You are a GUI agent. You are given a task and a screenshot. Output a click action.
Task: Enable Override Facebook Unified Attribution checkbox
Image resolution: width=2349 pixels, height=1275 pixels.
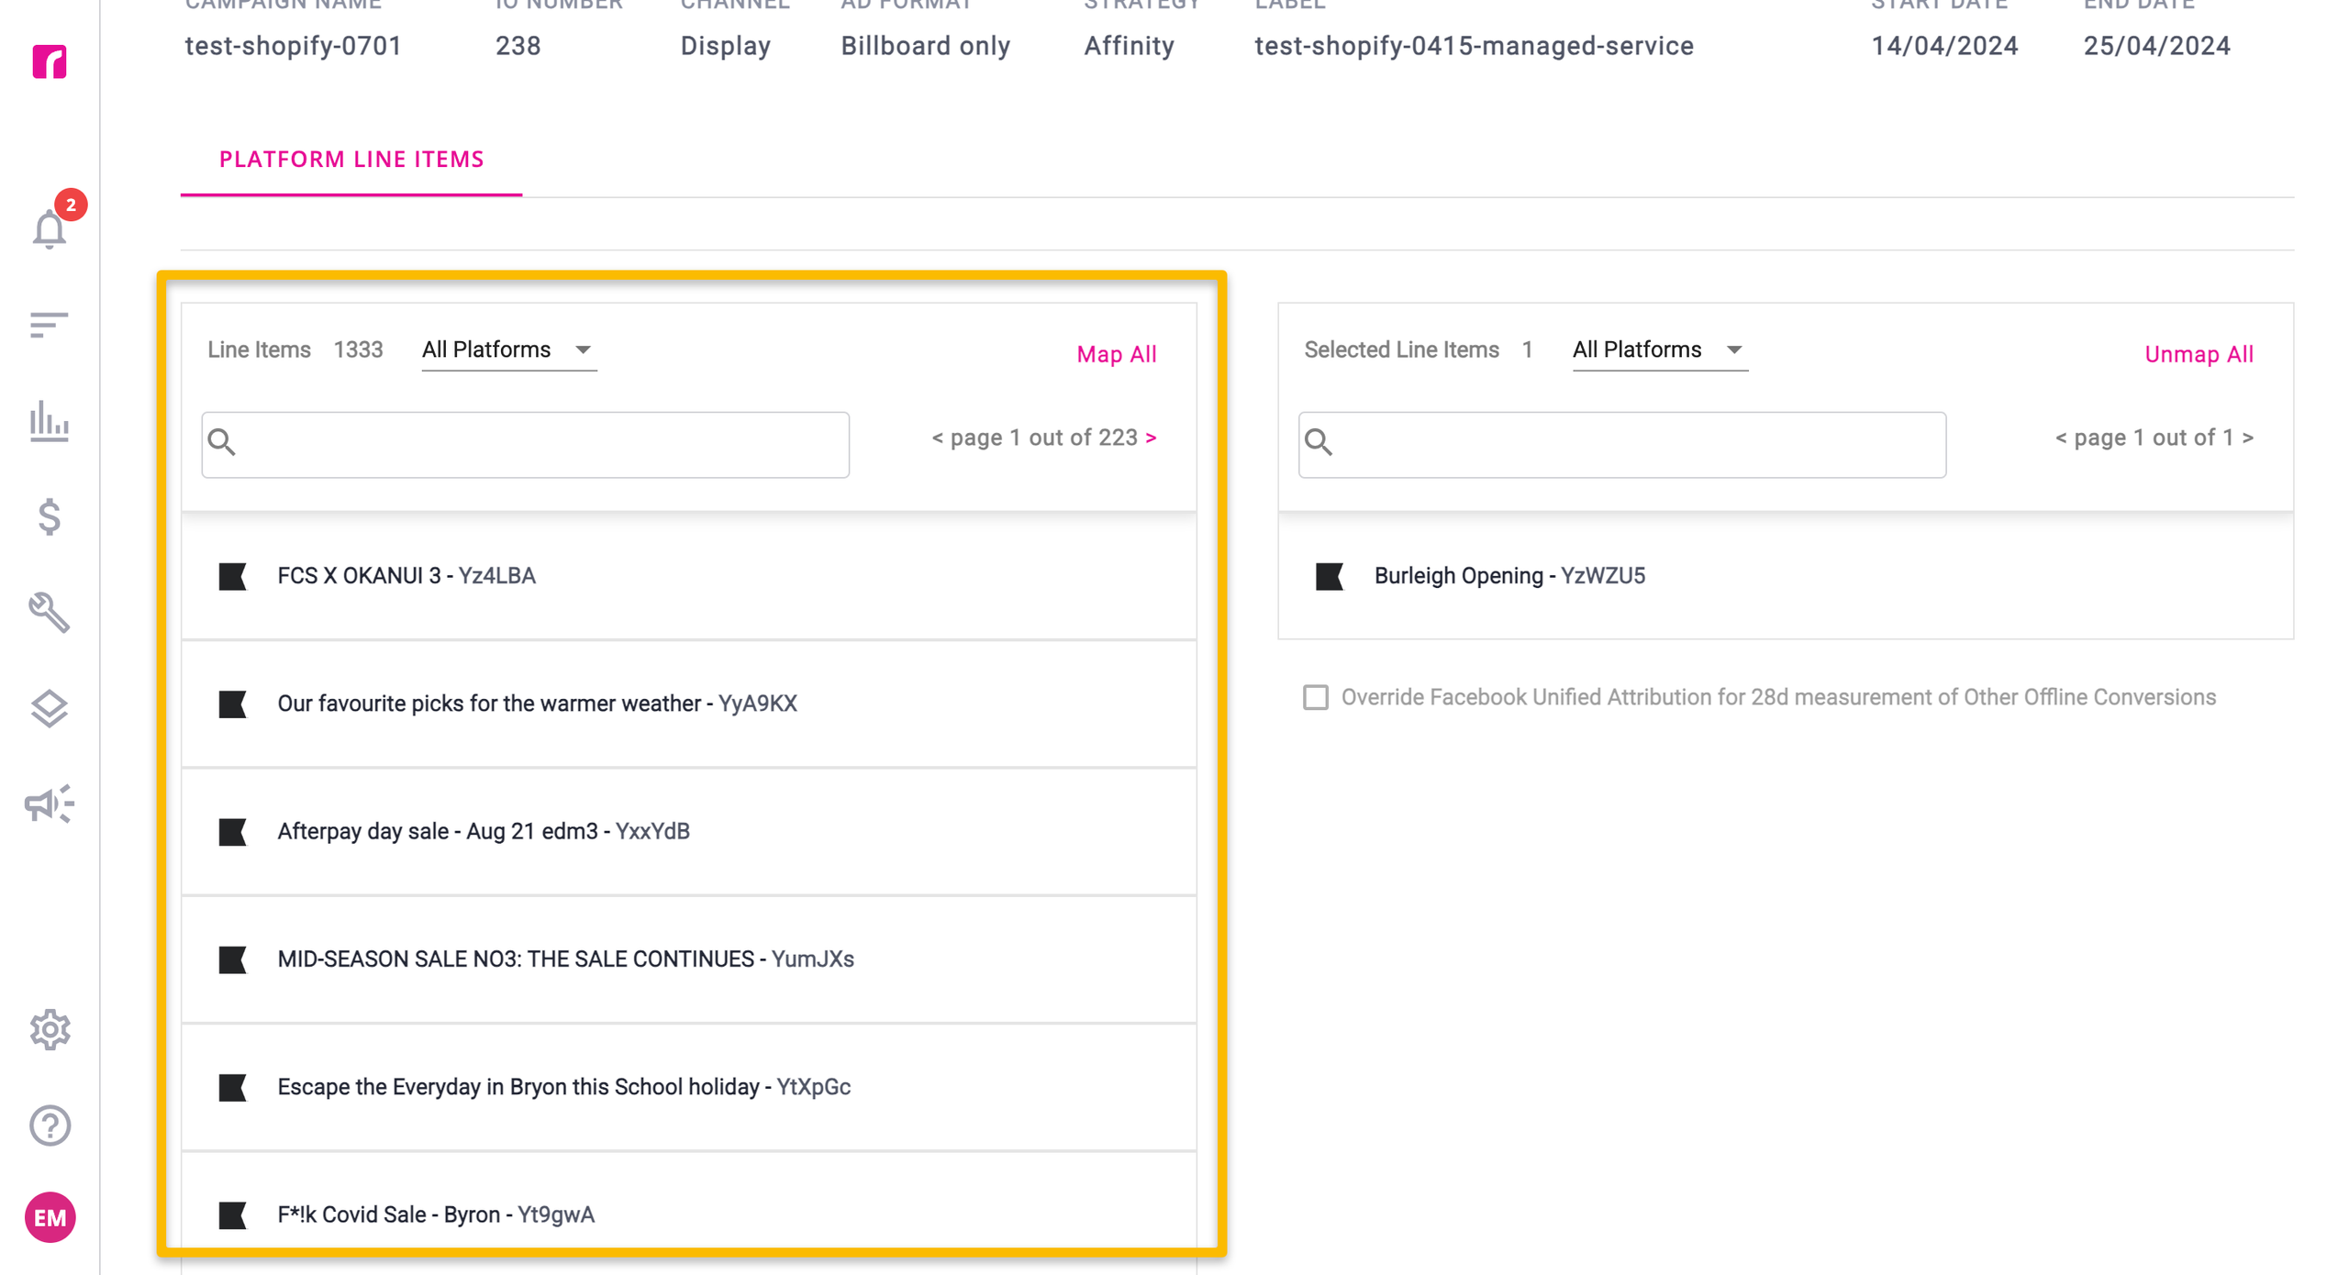point(1316,697)
